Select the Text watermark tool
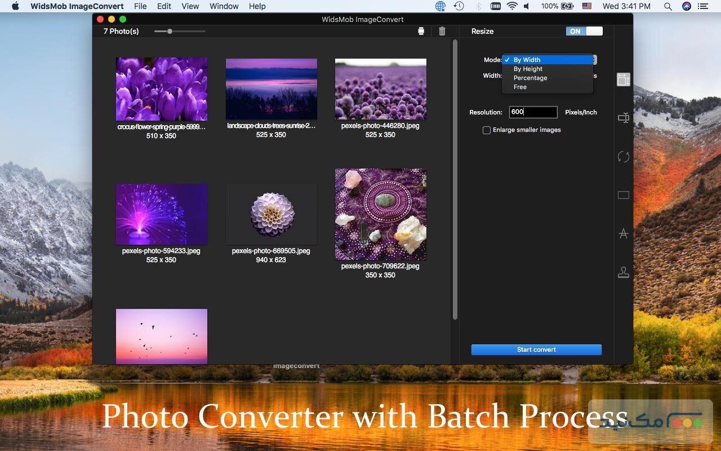Viewport: 721px width, 451px height. pos(623,233)
